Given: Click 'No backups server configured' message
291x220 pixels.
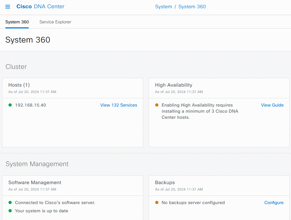Looking at the screenshot, I should [x=193, y=202].
